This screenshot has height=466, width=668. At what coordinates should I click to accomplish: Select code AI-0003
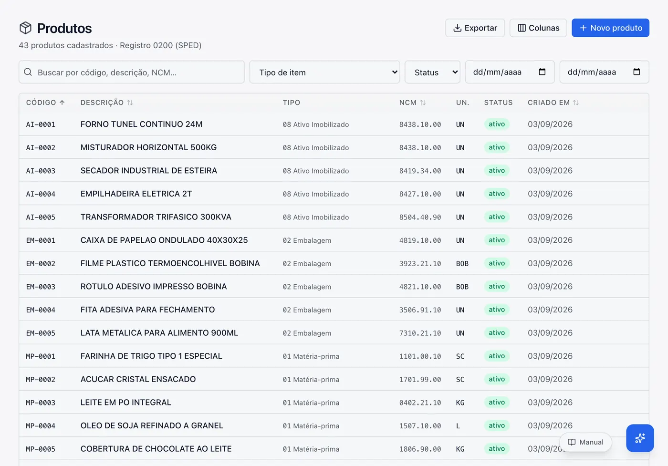pos(41,171)
